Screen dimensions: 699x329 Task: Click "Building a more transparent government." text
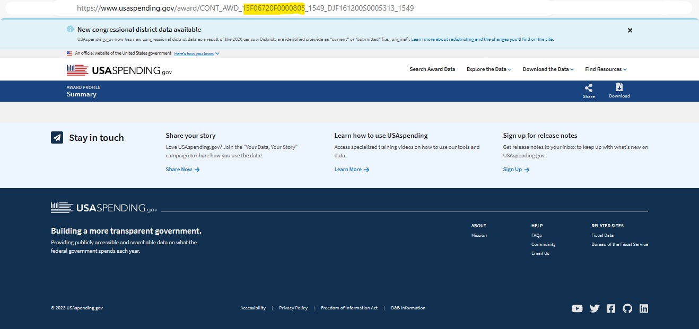tap(126, 231)
